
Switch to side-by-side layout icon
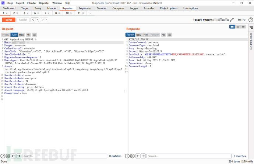pos(232,27)
